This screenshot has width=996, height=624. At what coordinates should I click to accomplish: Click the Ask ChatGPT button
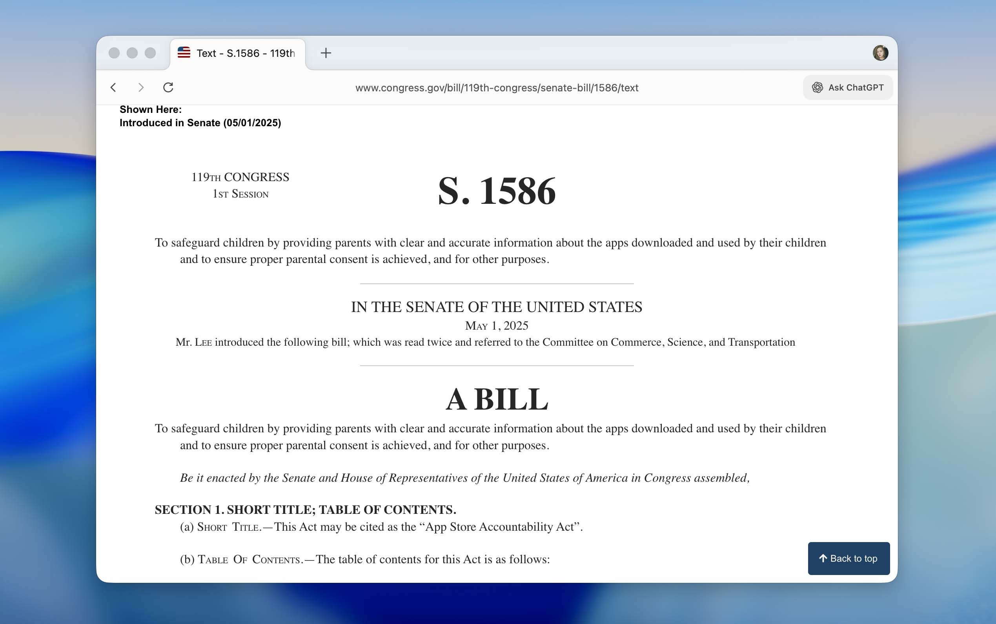847,87
